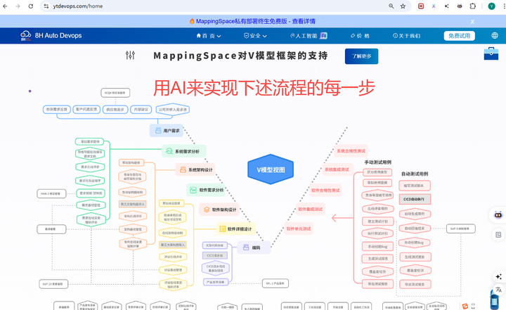Open the robot assistant floating button

[498, 214]
